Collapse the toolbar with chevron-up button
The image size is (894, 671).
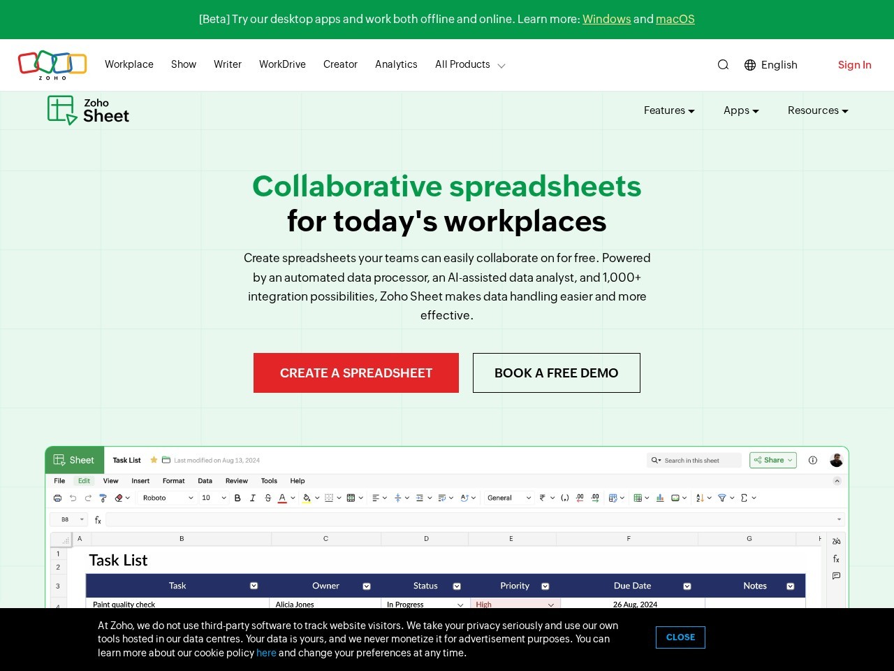point(837,481)
